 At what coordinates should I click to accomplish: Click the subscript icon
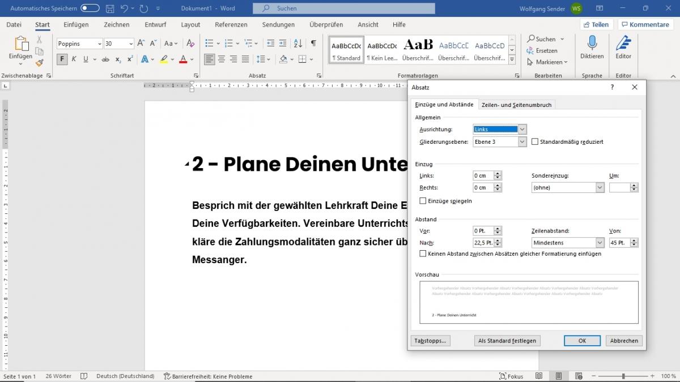117,59
